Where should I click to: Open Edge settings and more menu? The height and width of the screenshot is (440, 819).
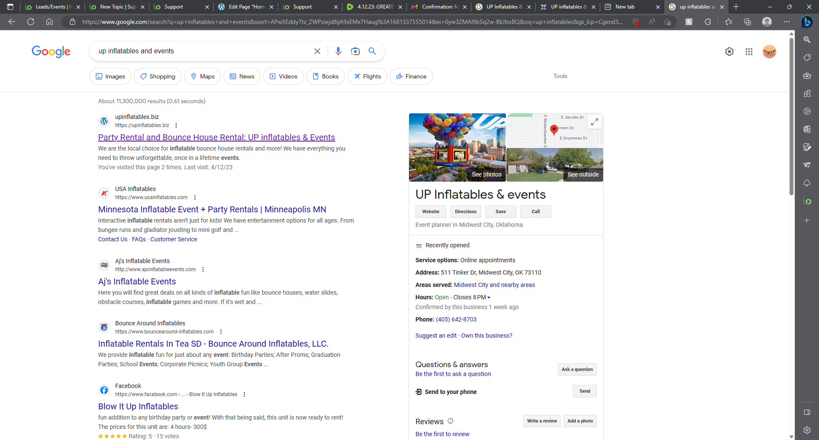pyautogui.click(x=787, y=22)
